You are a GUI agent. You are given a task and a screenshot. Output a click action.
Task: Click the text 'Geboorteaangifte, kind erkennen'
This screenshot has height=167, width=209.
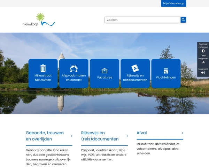48,152
